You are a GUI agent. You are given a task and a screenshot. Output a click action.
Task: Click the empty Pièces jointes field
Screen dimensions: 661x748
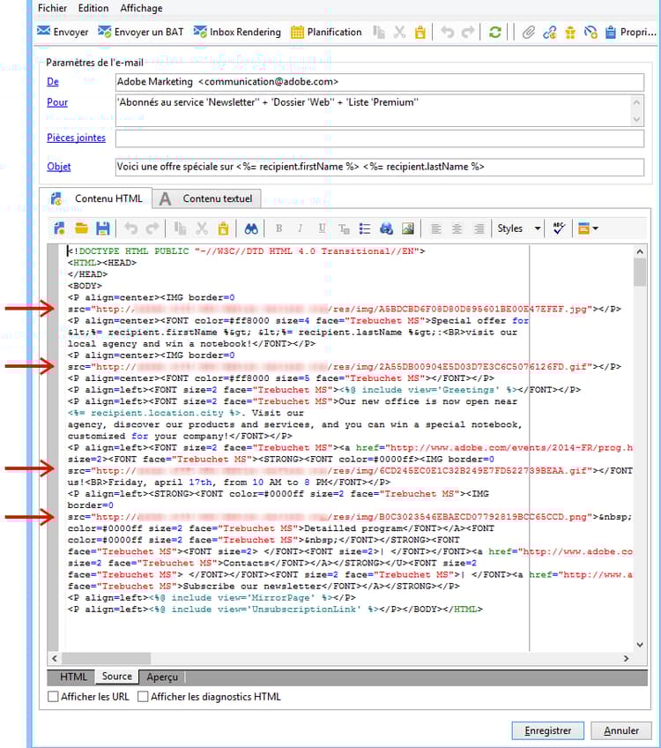click(x=379, y=138)
